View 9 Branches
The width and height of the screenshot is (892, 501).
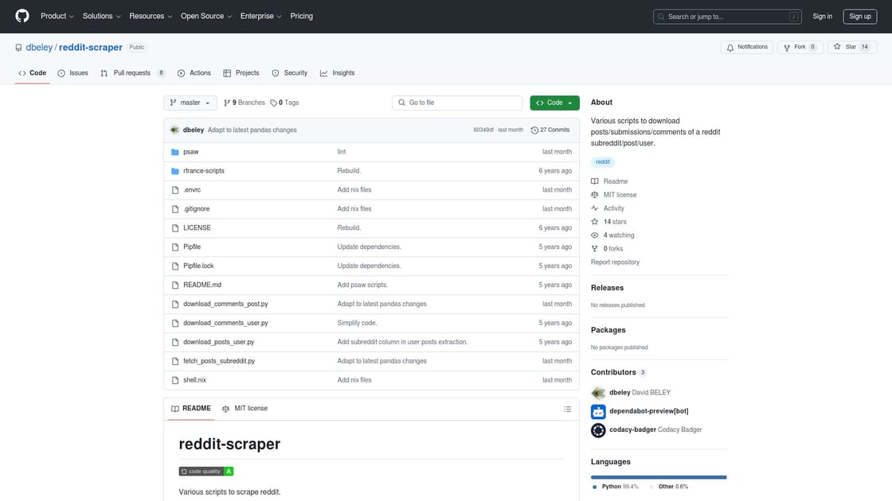(245, 103)
